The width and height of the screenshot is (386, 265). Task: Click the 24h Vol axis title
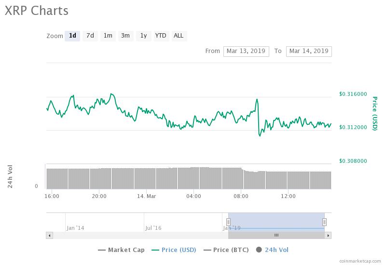[10, 176]
